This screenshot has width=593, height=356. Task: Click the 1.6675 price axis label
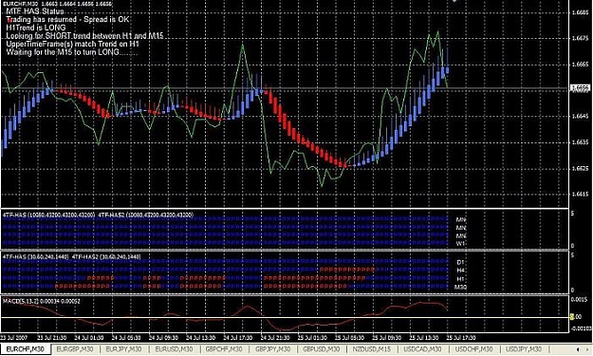(581, 38)
